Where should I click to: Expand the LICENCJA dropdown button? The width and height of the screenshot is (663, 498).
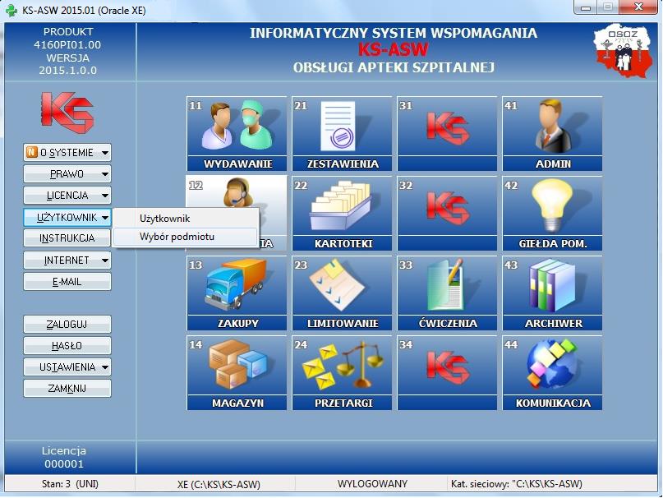coord(67,196)
